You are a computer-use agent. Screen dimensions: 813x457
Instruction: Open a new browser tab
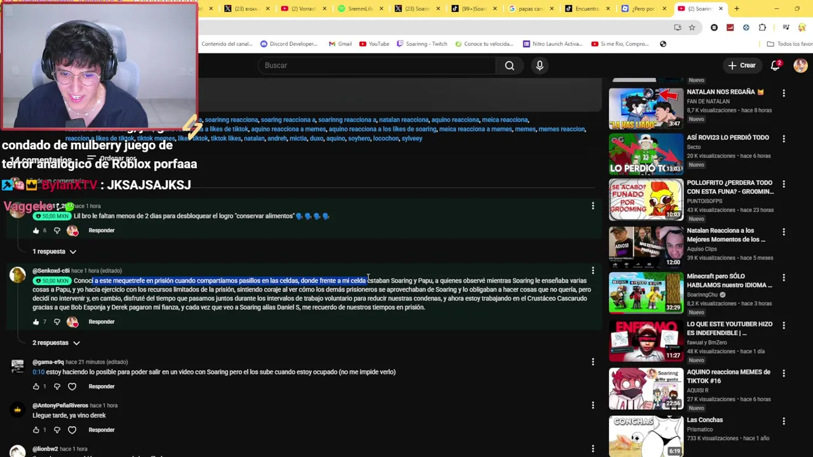737,9
